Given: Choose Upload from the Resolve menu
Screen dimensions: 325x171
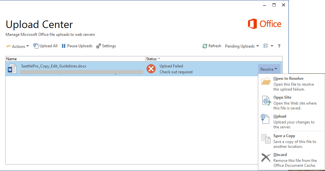Looking at the screenshot, I should tap(291, 121).
